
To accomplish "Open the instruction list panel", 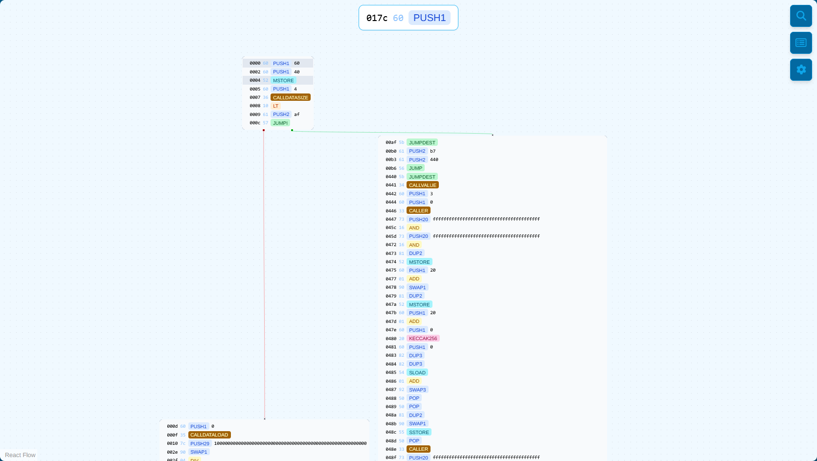I will (801, 43).
